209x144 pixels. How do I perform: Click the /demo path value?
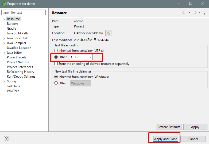(79, 21)
